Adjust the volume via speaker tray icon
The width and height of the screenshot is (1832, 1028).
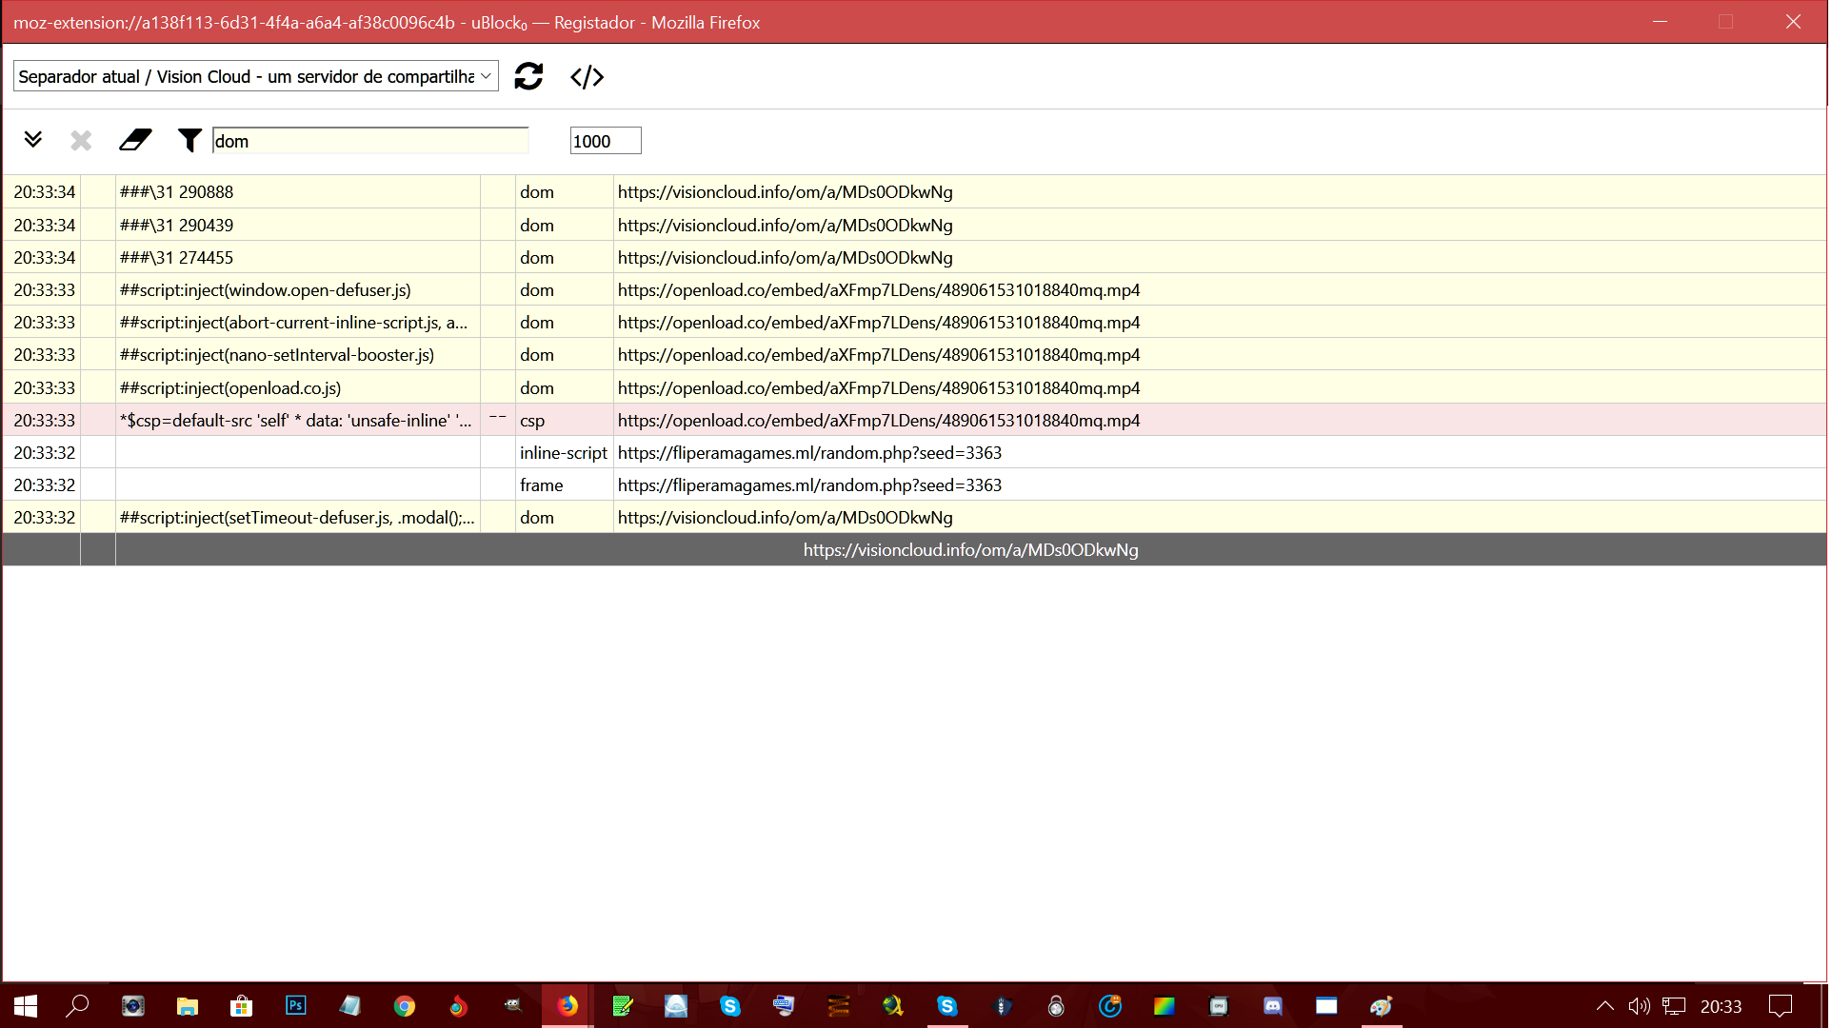1638,1006
